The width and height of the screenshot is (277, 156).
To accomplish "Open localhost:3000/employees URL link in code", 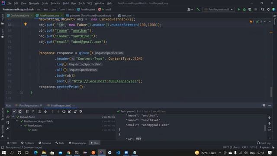I will 105,81.
